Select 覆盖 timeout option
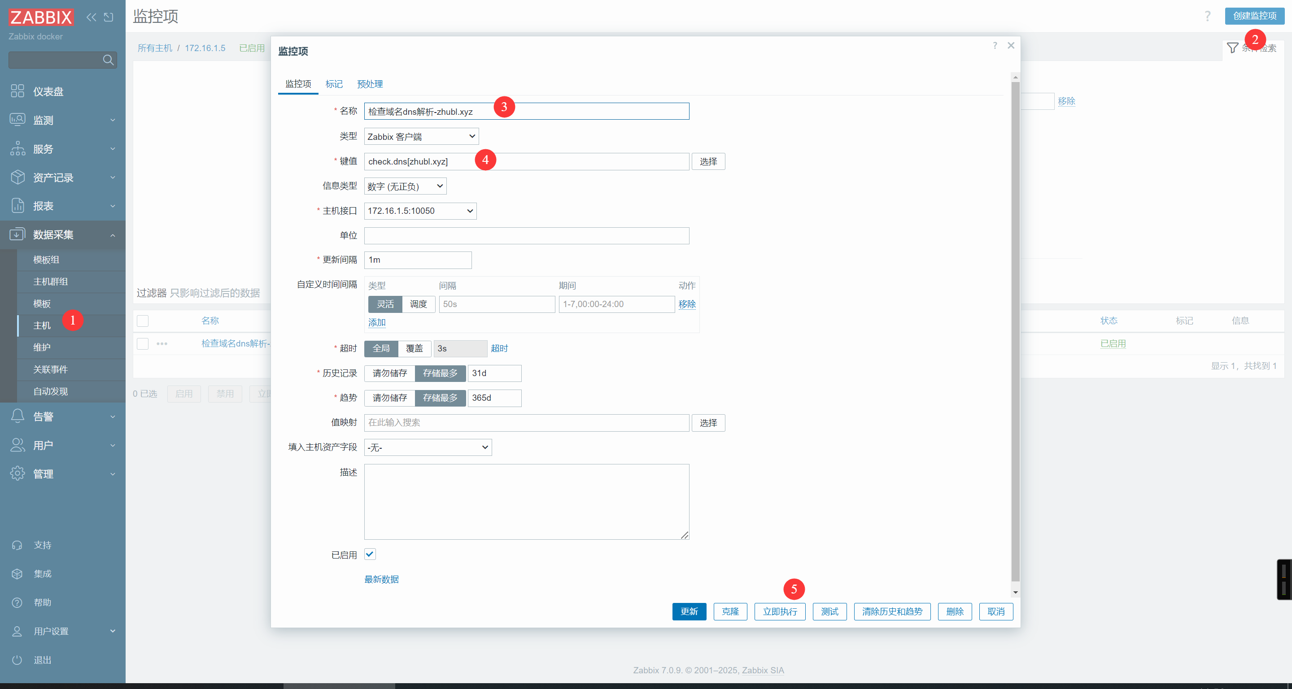1292x689 pixels. click(414, 348)
